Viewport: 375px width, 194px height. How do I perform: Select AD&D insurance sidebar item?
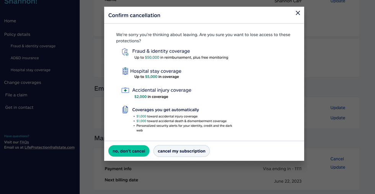tap(24, 58)
